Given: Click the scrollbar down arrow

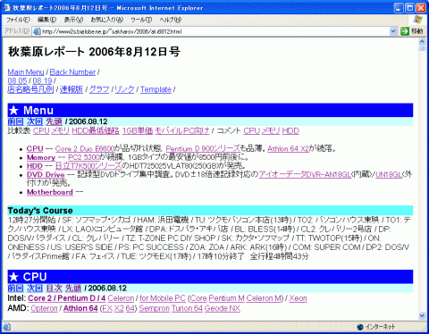Looking at the screenshot, I should pos(422,315).
